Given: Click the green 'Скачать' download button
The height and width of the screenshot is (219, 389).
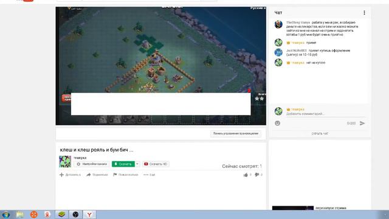Looking at the screenshot, I should pyautogui.click(x=123, y=164).
